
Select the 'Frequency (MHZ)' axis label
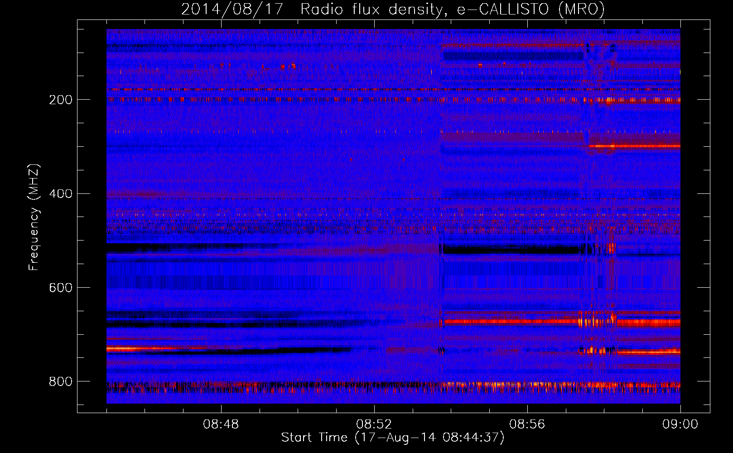tap(34, 217)
